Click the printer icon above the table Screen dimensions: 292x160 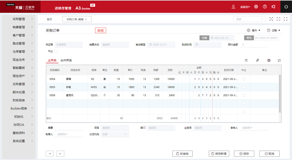click(x=269, y=60)
